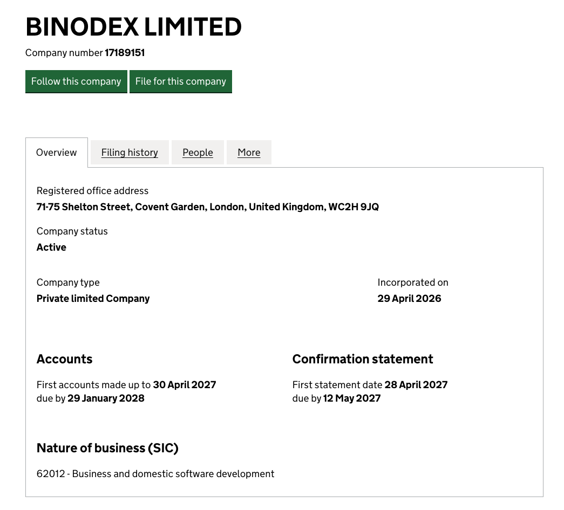
Task: Click the Active company status value
Action: coord(51,247)
